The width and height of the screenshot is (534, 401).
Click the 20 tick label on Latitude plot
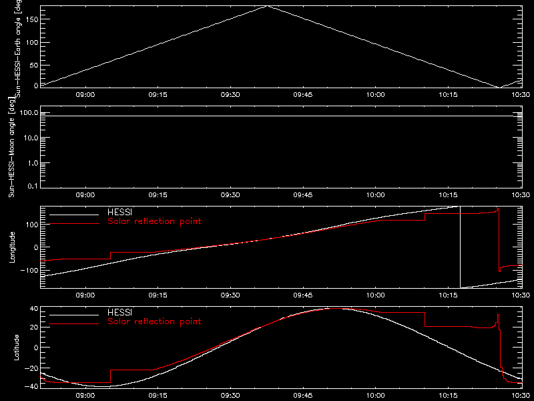pyautogui.click(x=34, y=327)
